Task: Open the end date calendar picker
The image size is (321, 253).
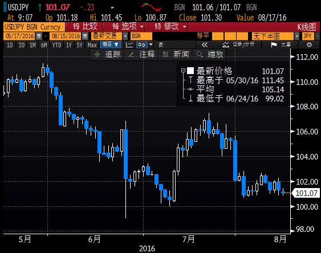Action: click(85, 36)
